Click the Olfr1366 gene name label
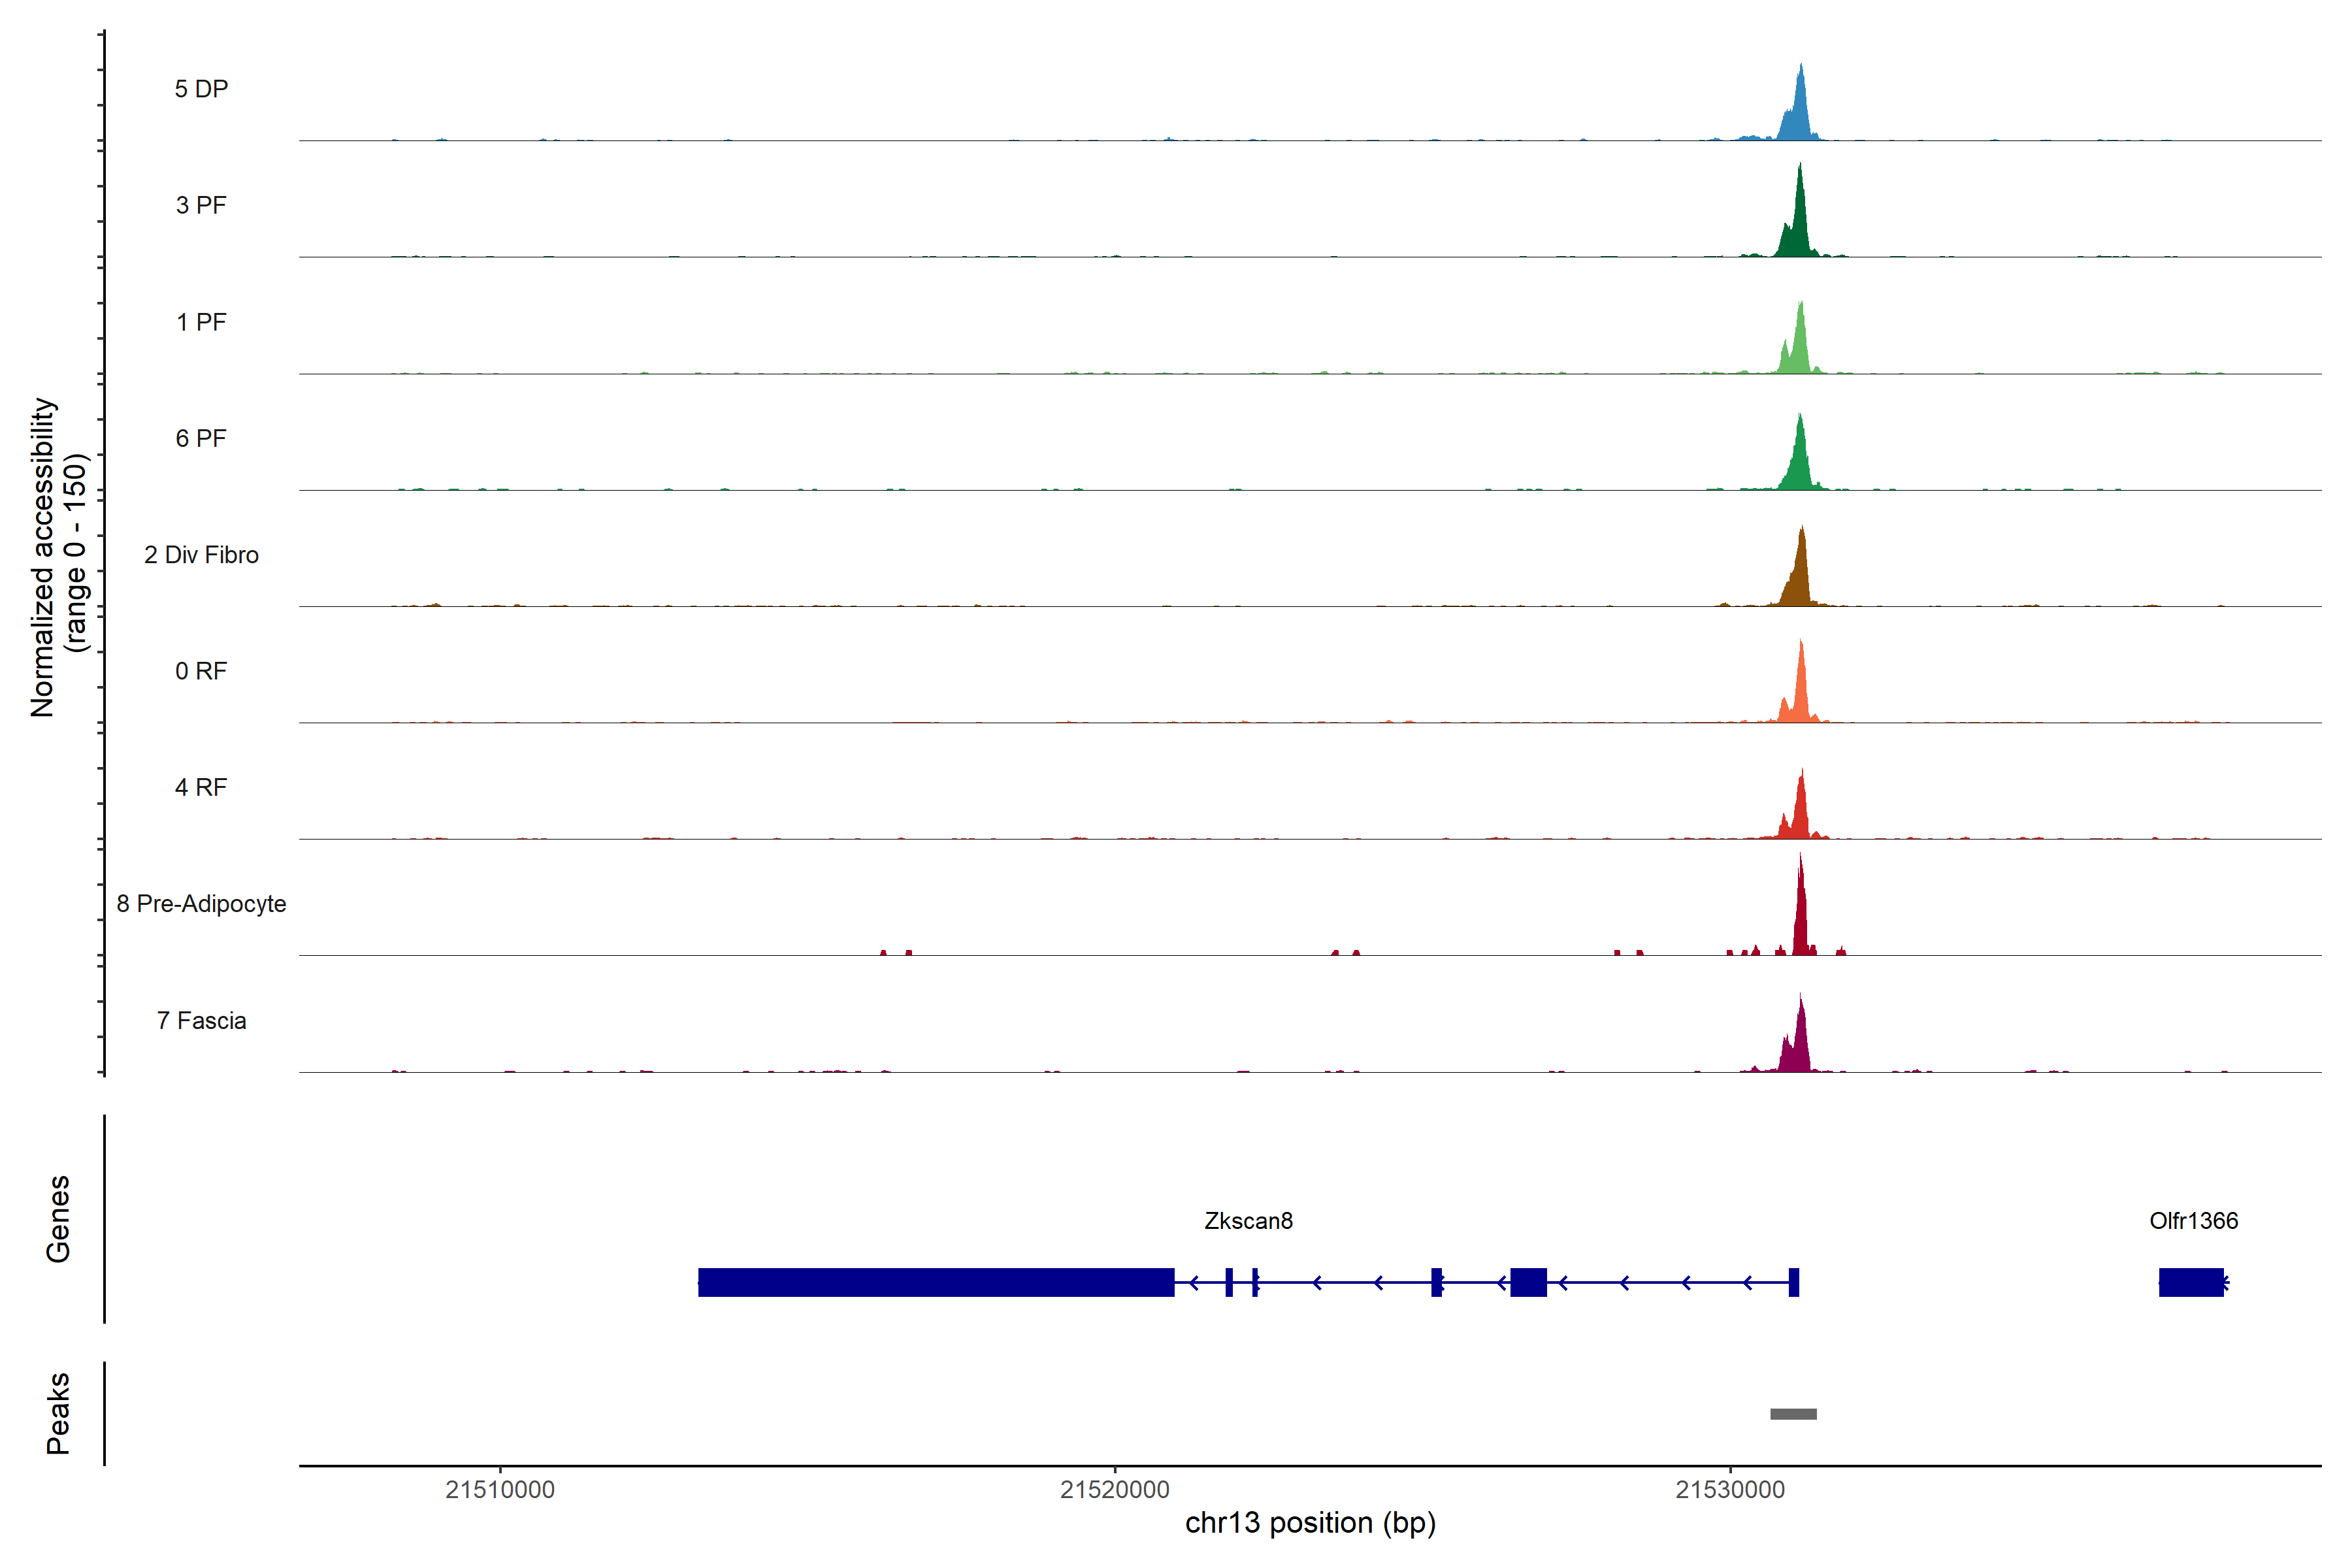The width and height of the screenshot is (2352, 1568). pos(2193,1221)
